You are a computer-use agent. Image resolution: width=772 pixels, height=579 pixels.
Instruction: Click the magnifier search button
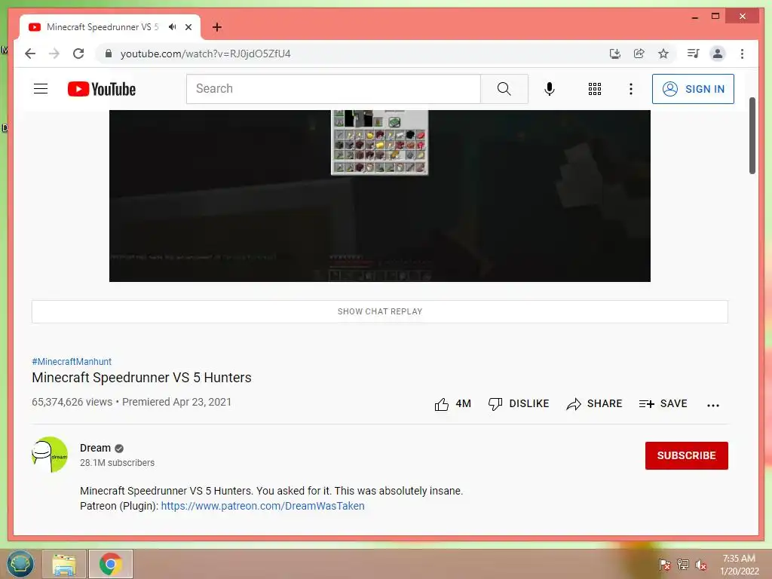click(504, 89)
